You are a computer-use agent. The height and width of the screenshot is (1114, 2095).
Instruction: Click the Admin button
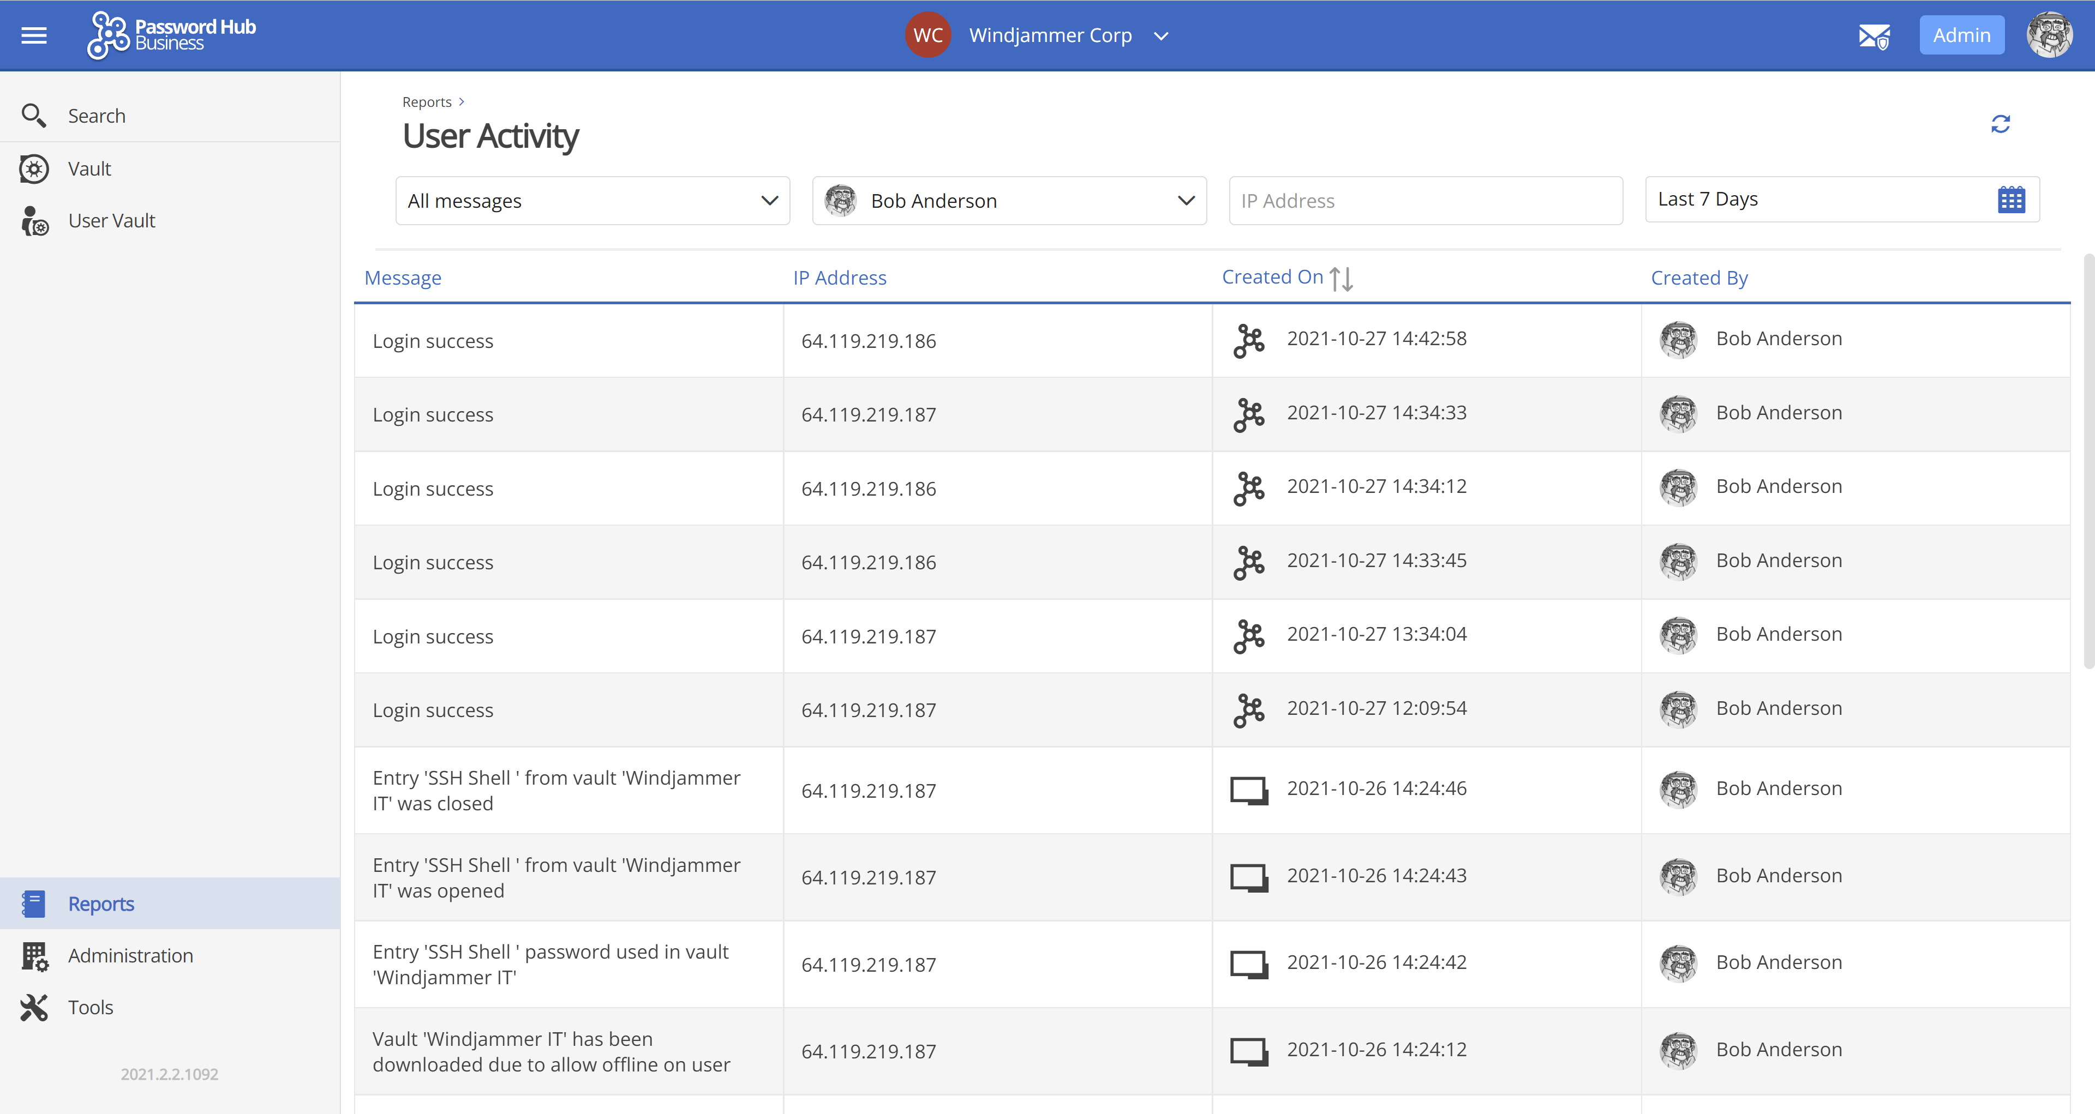click(x=1961, y=36)
